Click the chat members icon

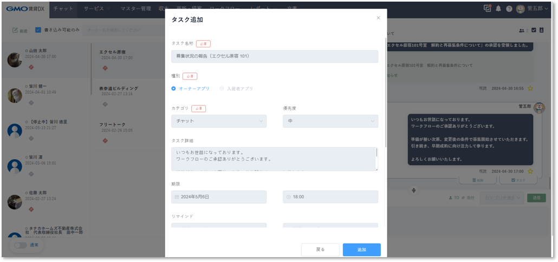coord(523,30)
